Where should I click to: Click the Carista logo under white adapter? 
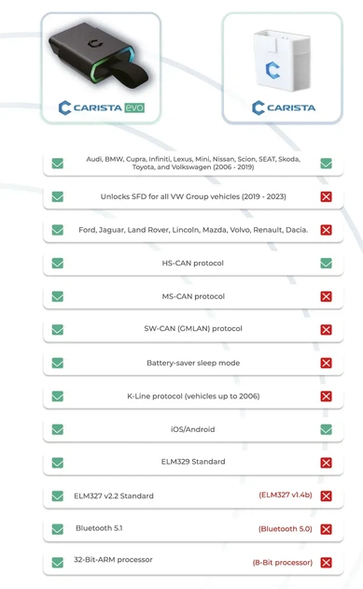click(x=284, y=108)
